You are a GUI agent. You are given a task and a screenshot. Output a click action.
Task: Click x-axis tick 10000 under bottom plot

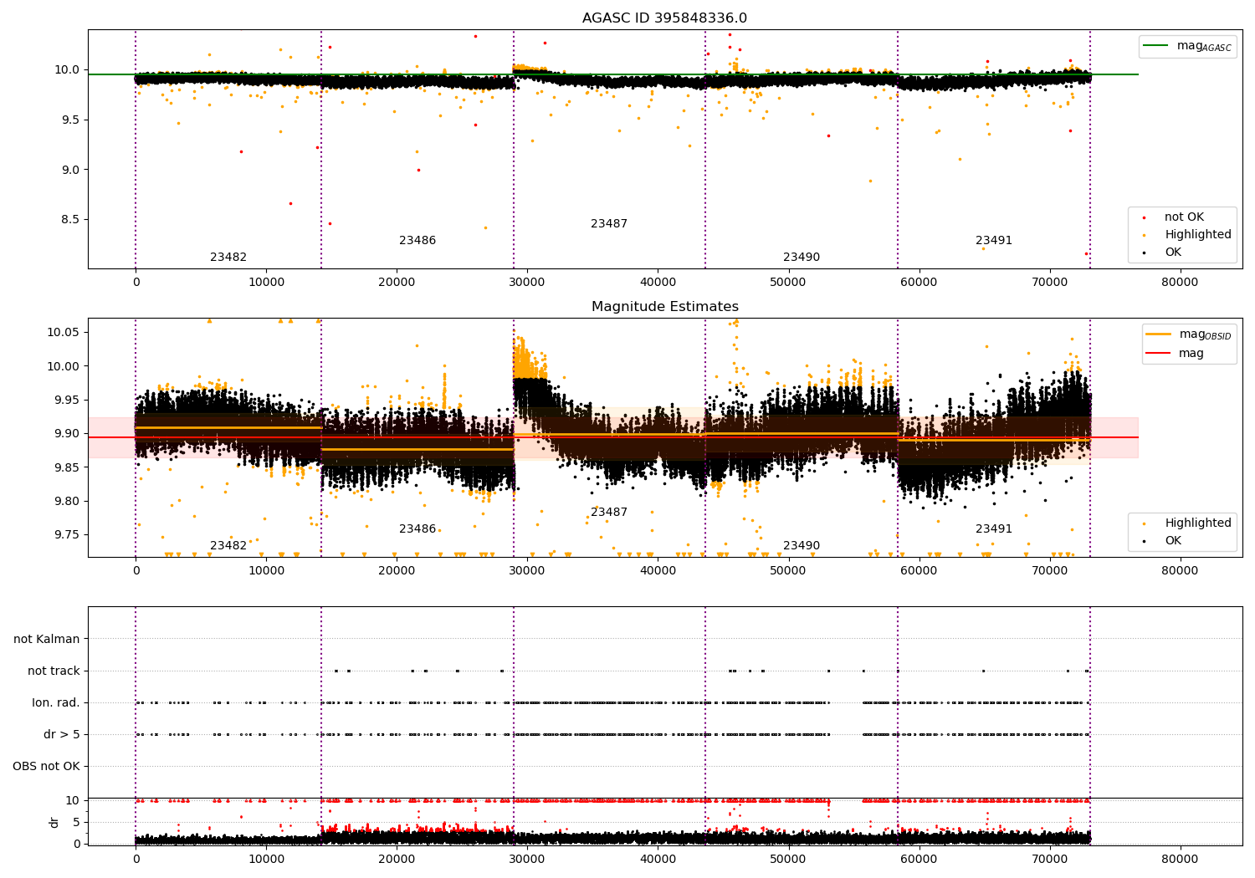click(266, 858)
